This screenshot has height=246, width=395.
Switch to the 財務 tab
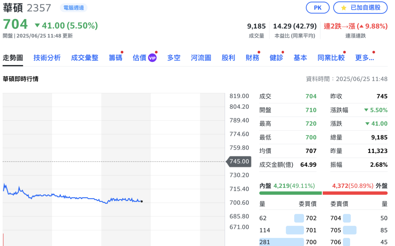(252, 57)
